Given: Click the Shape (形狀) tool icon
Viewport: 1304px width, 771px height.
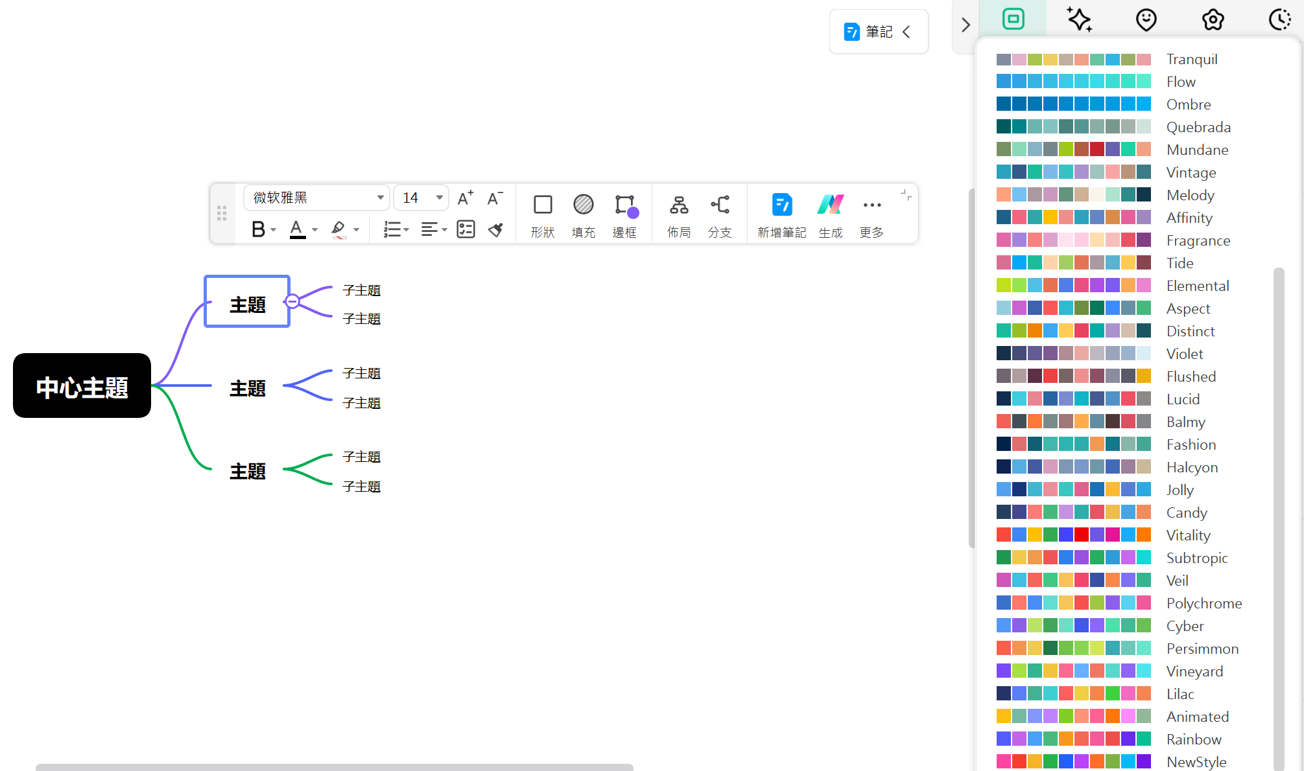Looking at the screenshot, I should click(x=543, y=205).
